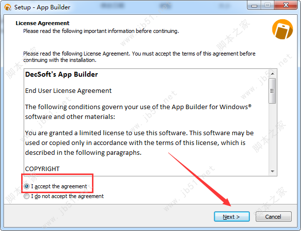Cancel the App Builder setup
The height and width of the screenshot is (231, 301).
point(273,217)
